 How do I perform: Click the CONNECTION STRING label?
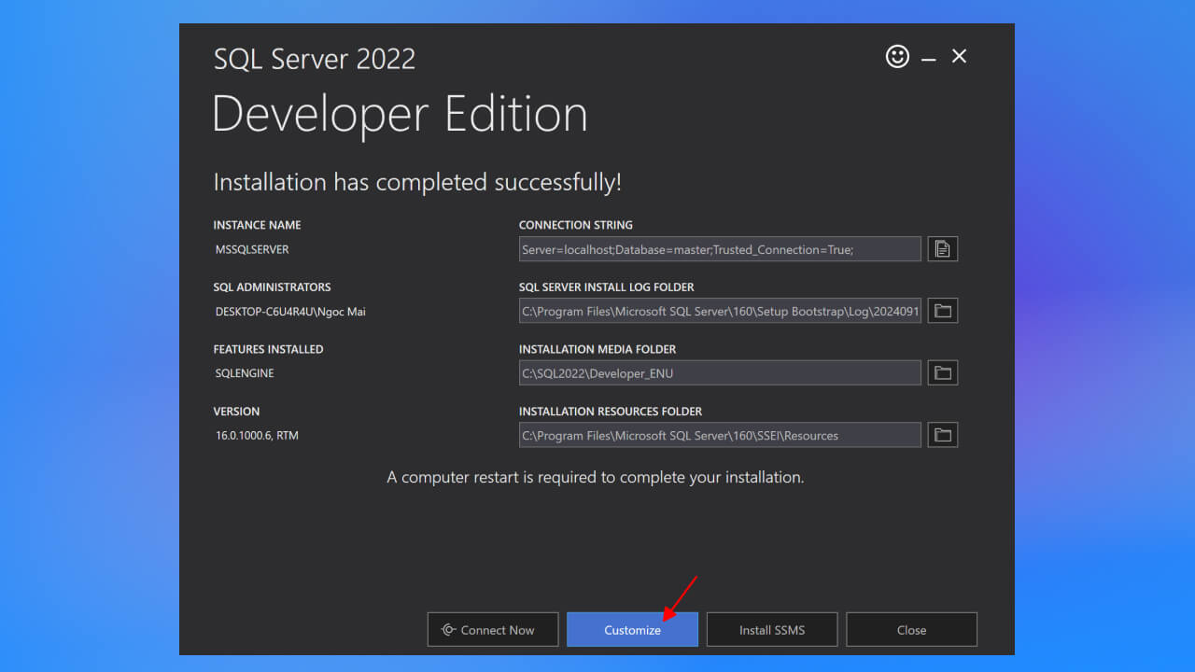[576, 225]
